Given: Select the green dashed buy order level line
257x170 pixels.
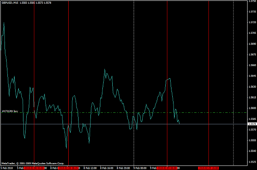Looking at the screenshot, I should pyautogui.click(x=124, y=112).
